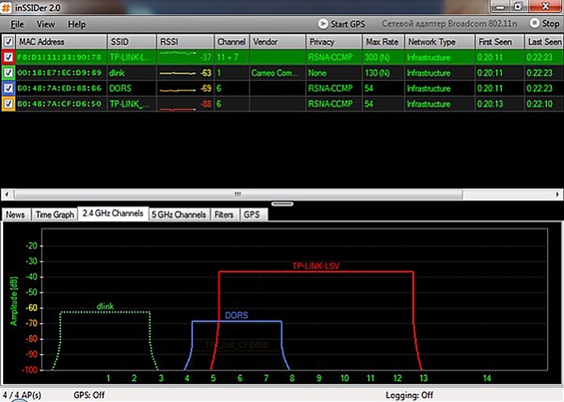This screenshot has width=564, height=402.
Task: Select the 2.4 GHz Channels tab
Action: (113, 213)
